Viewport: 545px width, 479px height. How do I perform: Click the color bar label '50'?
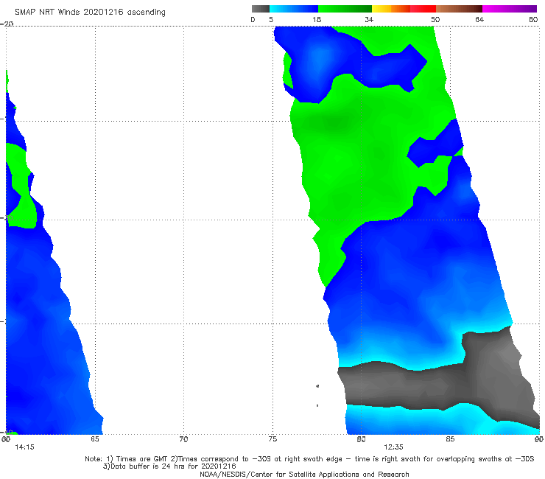[x=435, y=20]
